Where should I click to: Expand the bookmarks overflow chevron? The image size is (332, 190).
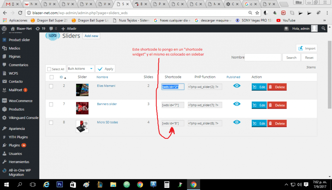tap(324, 20)
